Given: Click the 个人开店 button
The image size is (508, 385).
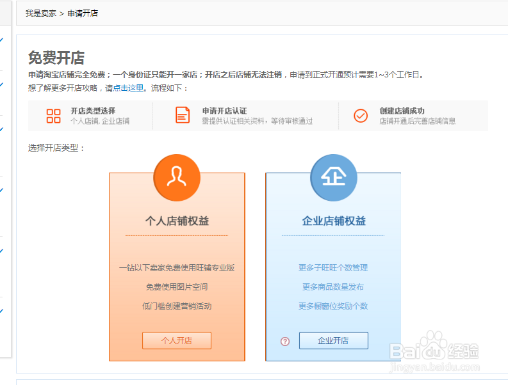Looking at the screenshot, I should pos(177,340).
